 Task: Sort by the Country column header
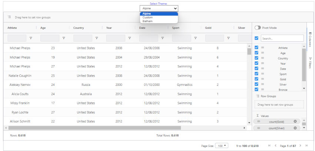(79, 28)
